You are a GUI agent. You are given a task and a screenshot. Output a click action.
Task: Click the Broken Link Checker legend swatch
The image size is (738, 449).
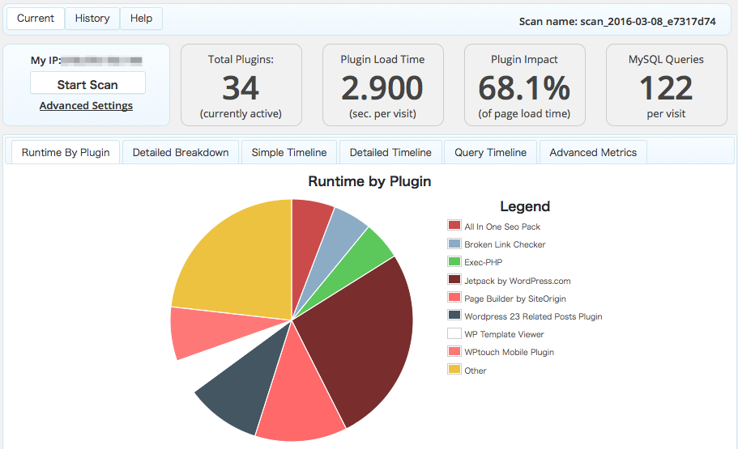454,243
